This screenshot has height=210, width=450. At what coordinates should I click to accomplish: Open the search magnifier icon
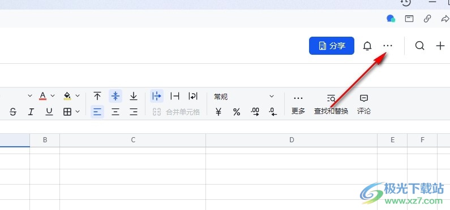(x=419, y=46)
